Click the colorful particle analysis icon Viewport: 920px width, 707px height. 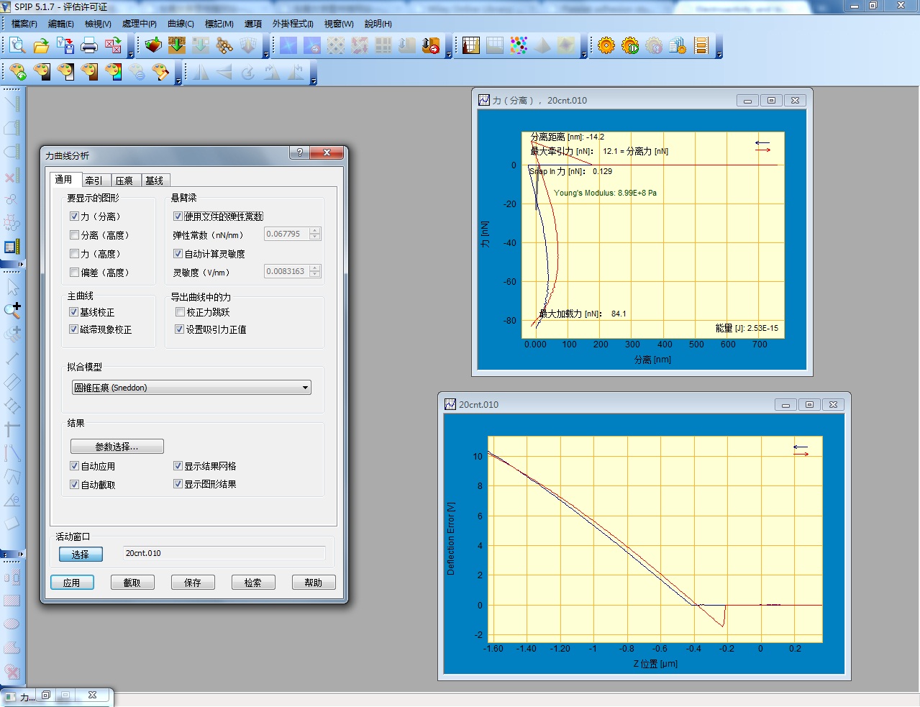[519, 46]
